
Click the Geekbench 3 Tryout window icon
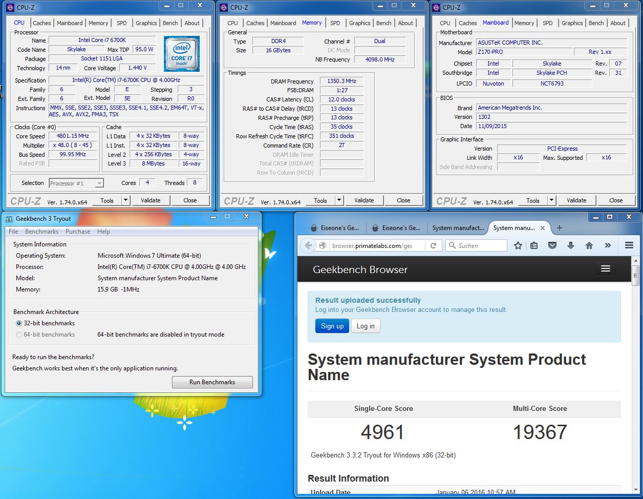pyautogui.click(x=9, y=219)
